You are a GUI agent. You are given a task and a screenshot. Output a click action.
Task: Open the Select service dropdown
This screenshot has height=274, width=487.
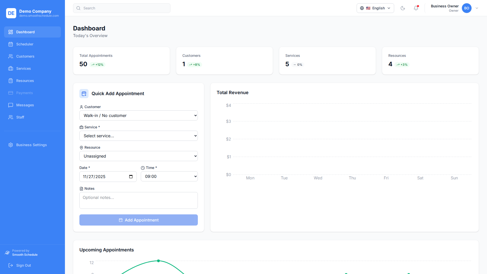pyautogui.click(x=138, y=136)
